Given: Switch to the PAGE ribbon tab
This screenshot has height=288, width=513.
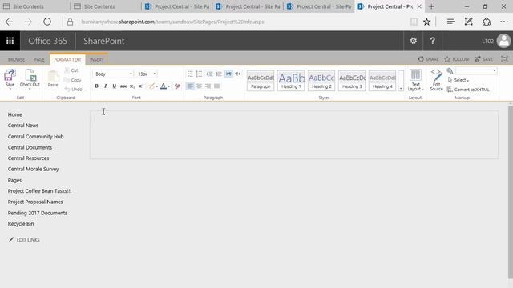Looking at the screenshot, I should point(39,59).
